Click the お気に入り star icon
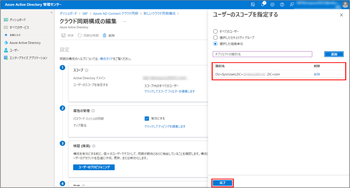This screenshot has height=188, width=350. (x=6, y=35)
